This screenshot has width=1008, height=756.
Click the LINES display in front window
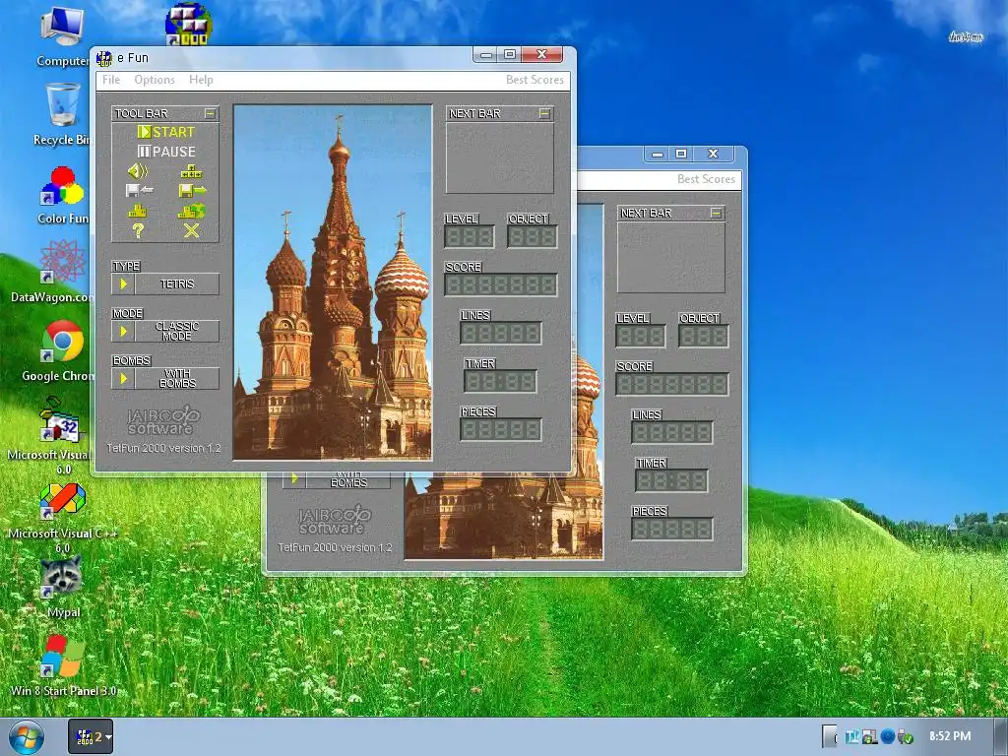click(500, 333)
